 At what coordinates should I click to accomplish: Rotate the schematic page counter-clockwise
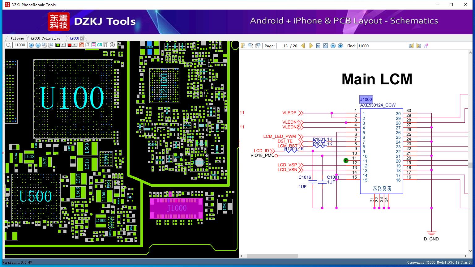[x=258, y=46]
